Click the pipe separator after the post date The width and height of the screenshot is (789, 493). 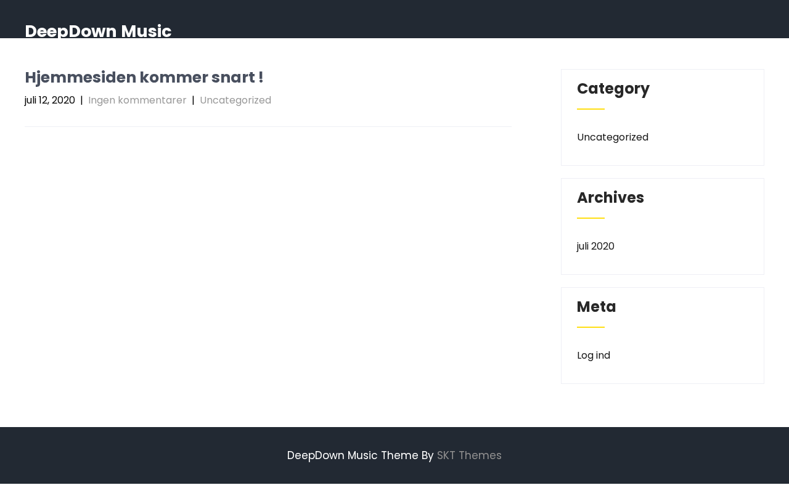(81, 100)
